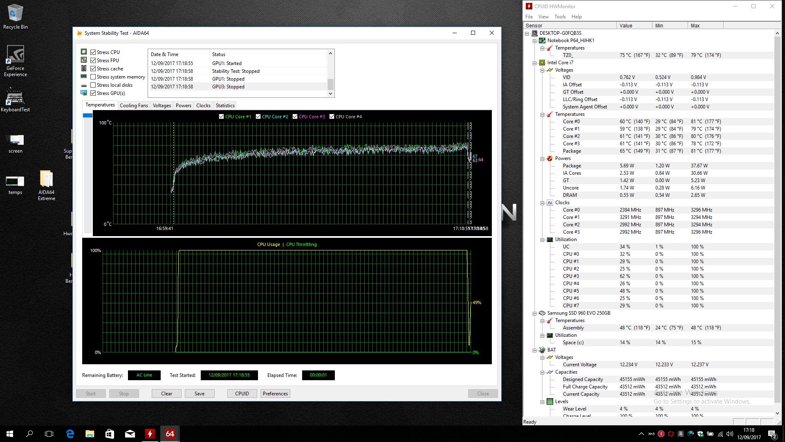
Task: Open Task View on the taskbar
Action: pyautogui.click(x=49, y=433)
